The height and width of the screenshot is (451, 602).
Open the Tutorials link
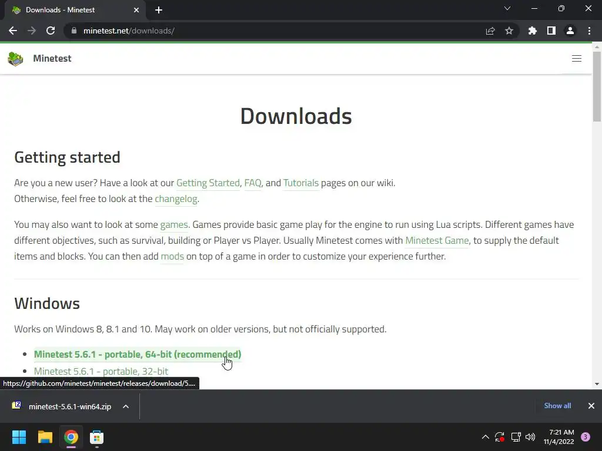point(301,183)
